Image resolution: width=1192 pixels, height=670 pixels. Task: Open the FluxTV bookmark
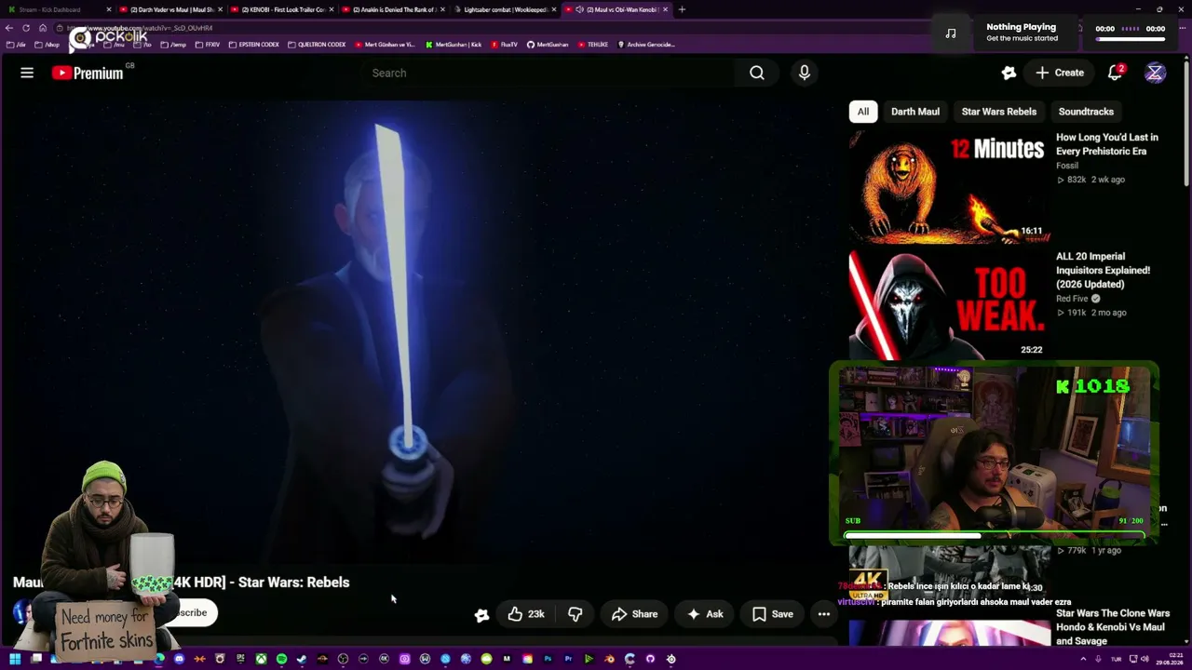point(504,45)
